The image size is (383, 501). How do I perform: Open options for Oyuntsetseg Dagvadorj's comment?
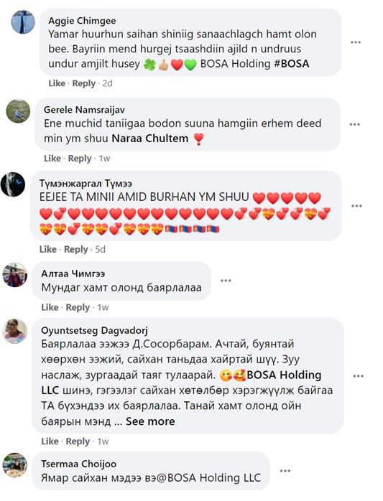coord(358,376)
